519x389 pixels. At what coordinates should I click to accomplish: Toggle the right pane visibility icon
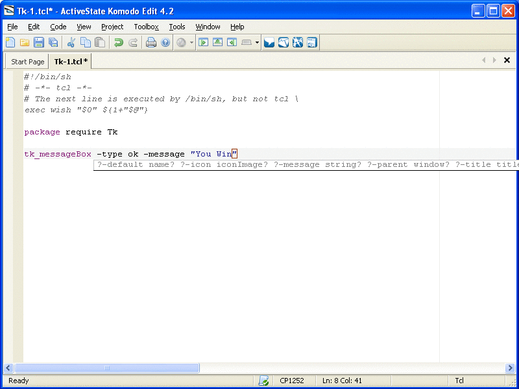(232, 43)
